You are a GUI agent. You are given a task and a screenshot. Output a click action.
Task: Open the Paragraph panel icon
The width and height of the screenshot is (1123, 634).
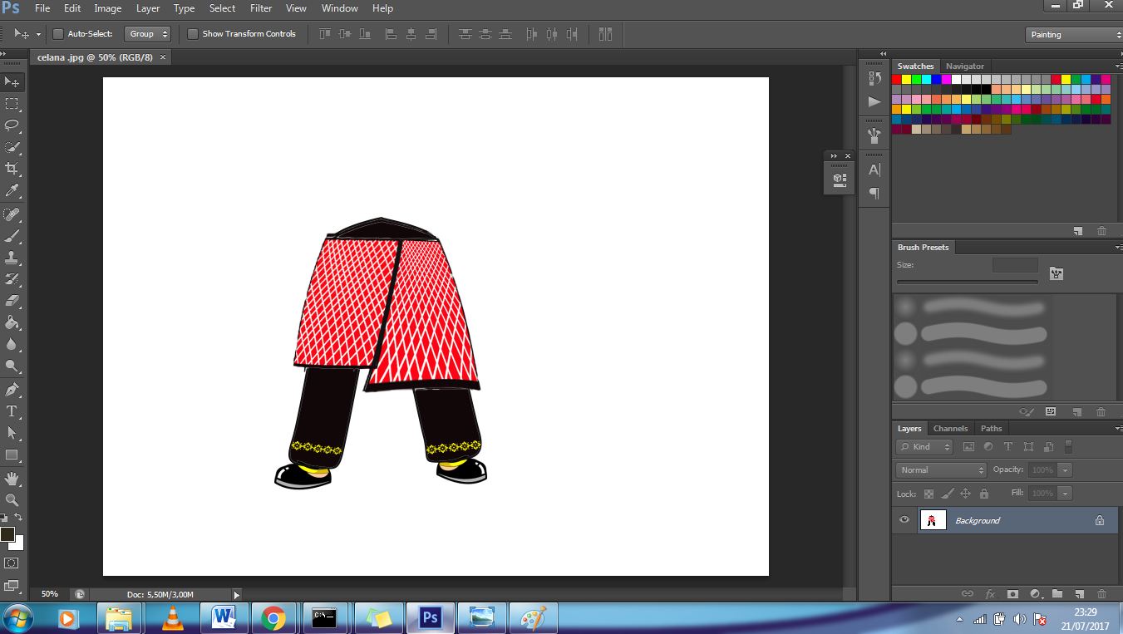(874, 193)
